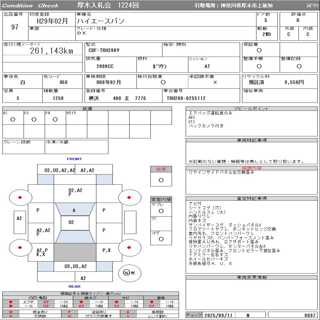Click inspection expiry R08年02月
Viewport: 320px width, 320px height.
108,82
